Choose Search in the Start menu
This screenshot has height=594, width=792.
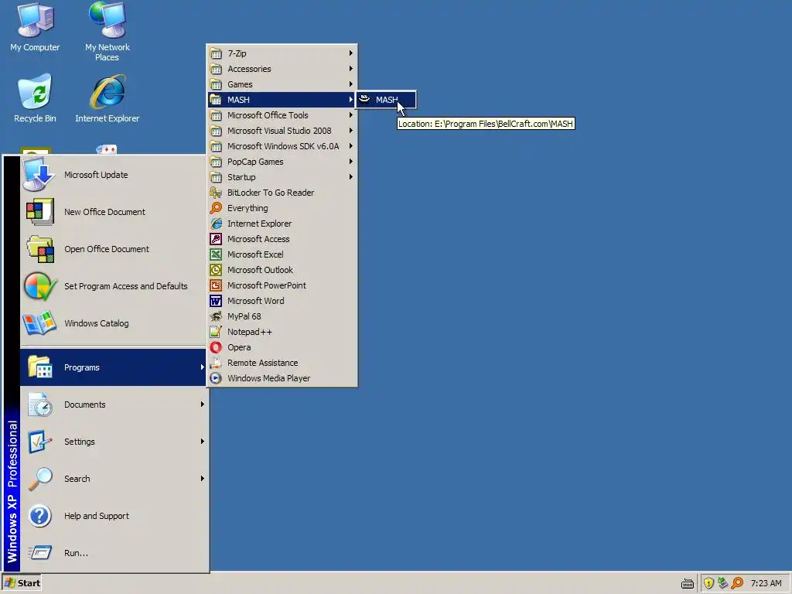113,479
